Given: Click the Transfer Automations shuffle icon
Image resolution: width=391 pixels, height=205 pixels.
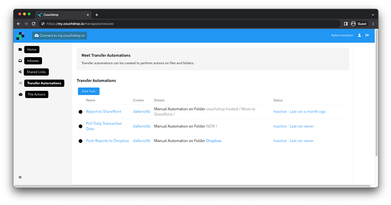Looking at the screenshot, I should tap(20, 83).
